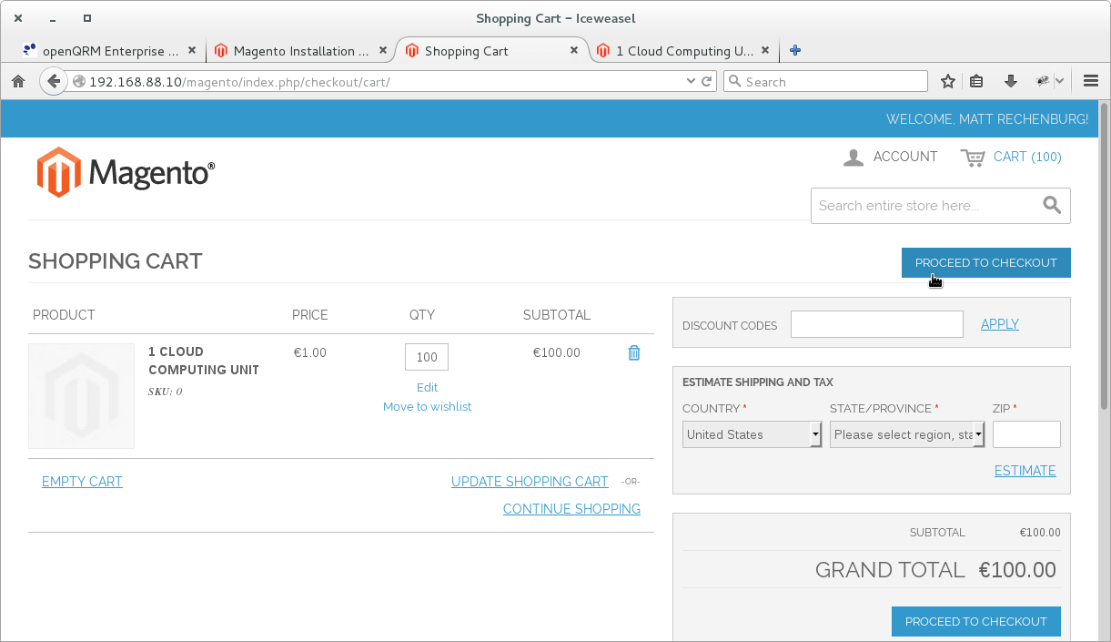Screen dimensions: 1111x642
Task: Select the Shopping Cart tab
Action: click(492, 51)
